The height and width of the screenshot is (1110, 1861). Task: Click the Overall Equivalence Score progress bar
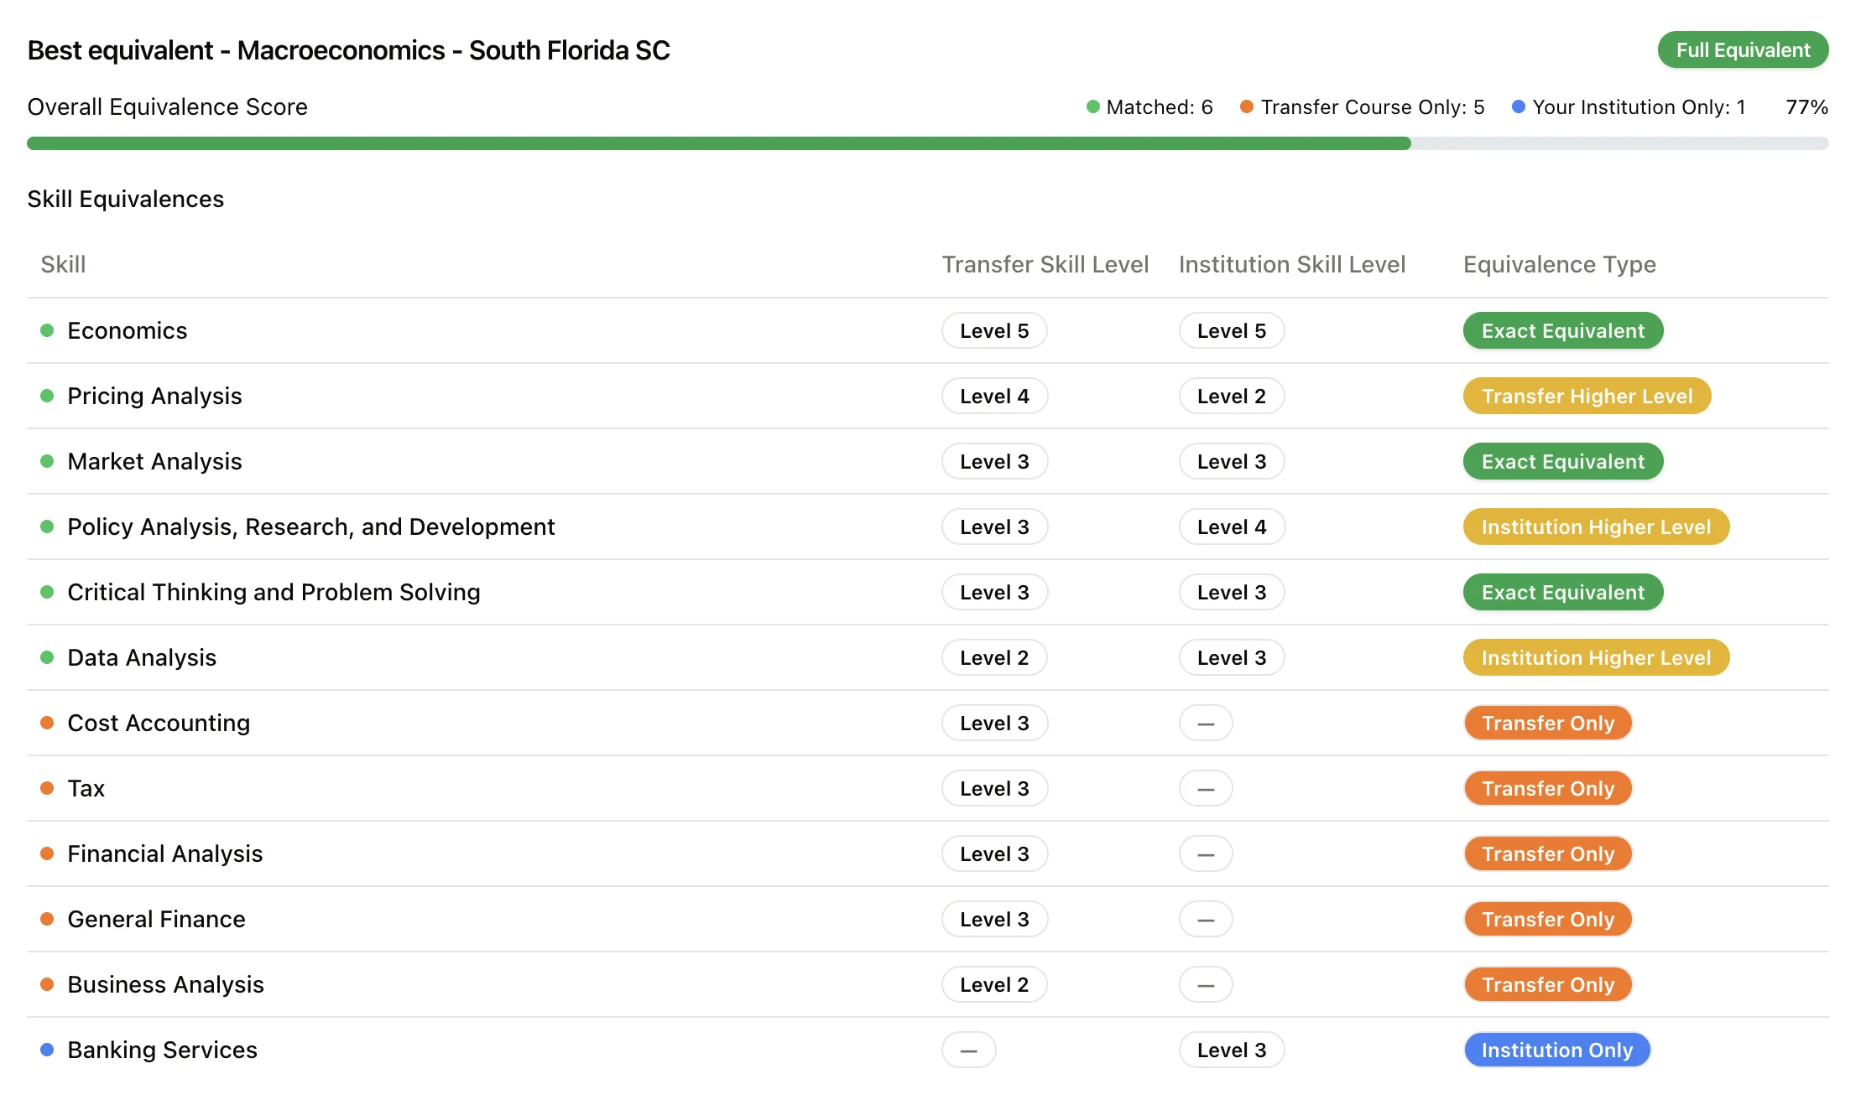coord(927,143)
